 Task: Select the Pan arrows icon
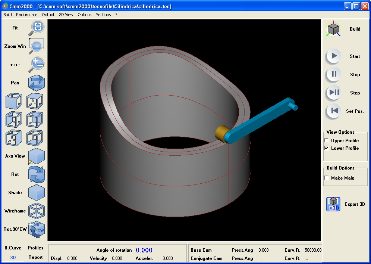tap(37, 83)
